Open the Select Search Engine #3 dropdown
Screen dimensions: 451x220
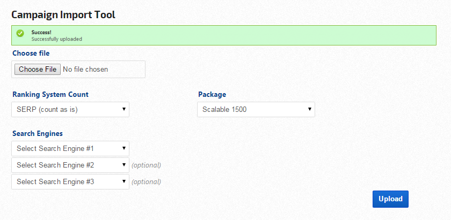[70, 181]
